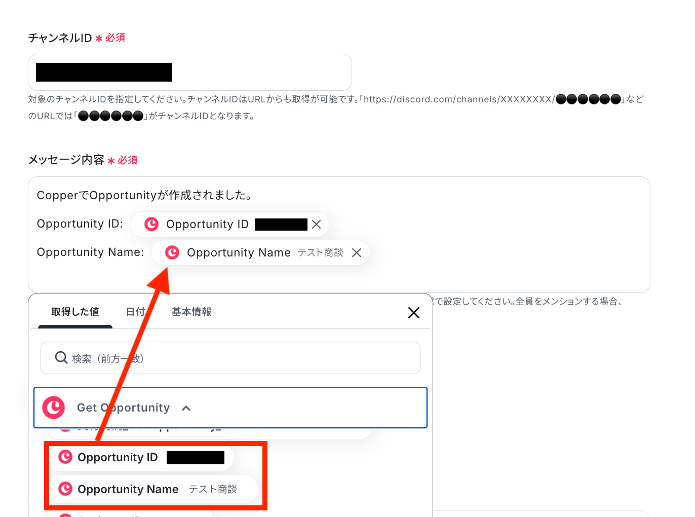Close the value picker panel
695x517 pixels.
point(414,313)
